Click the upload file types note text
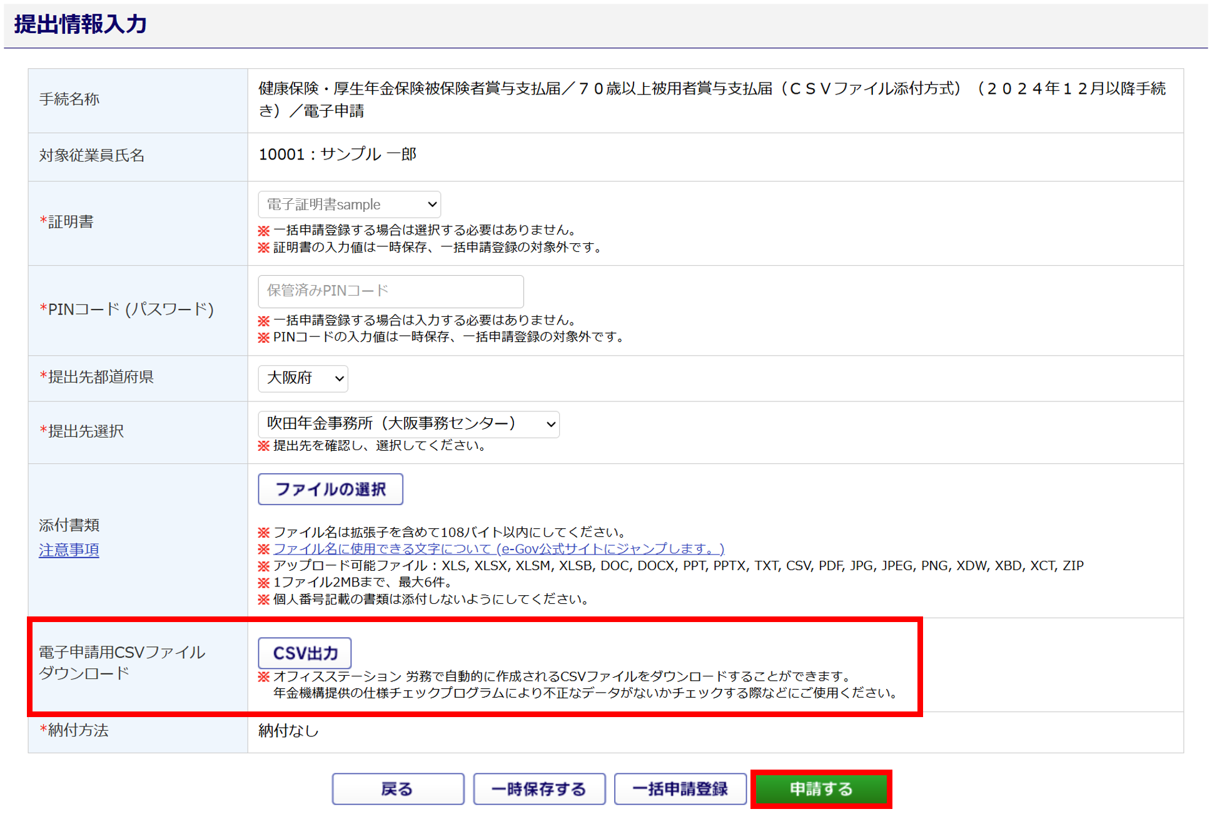1212x834 pixels. (678, 566)
